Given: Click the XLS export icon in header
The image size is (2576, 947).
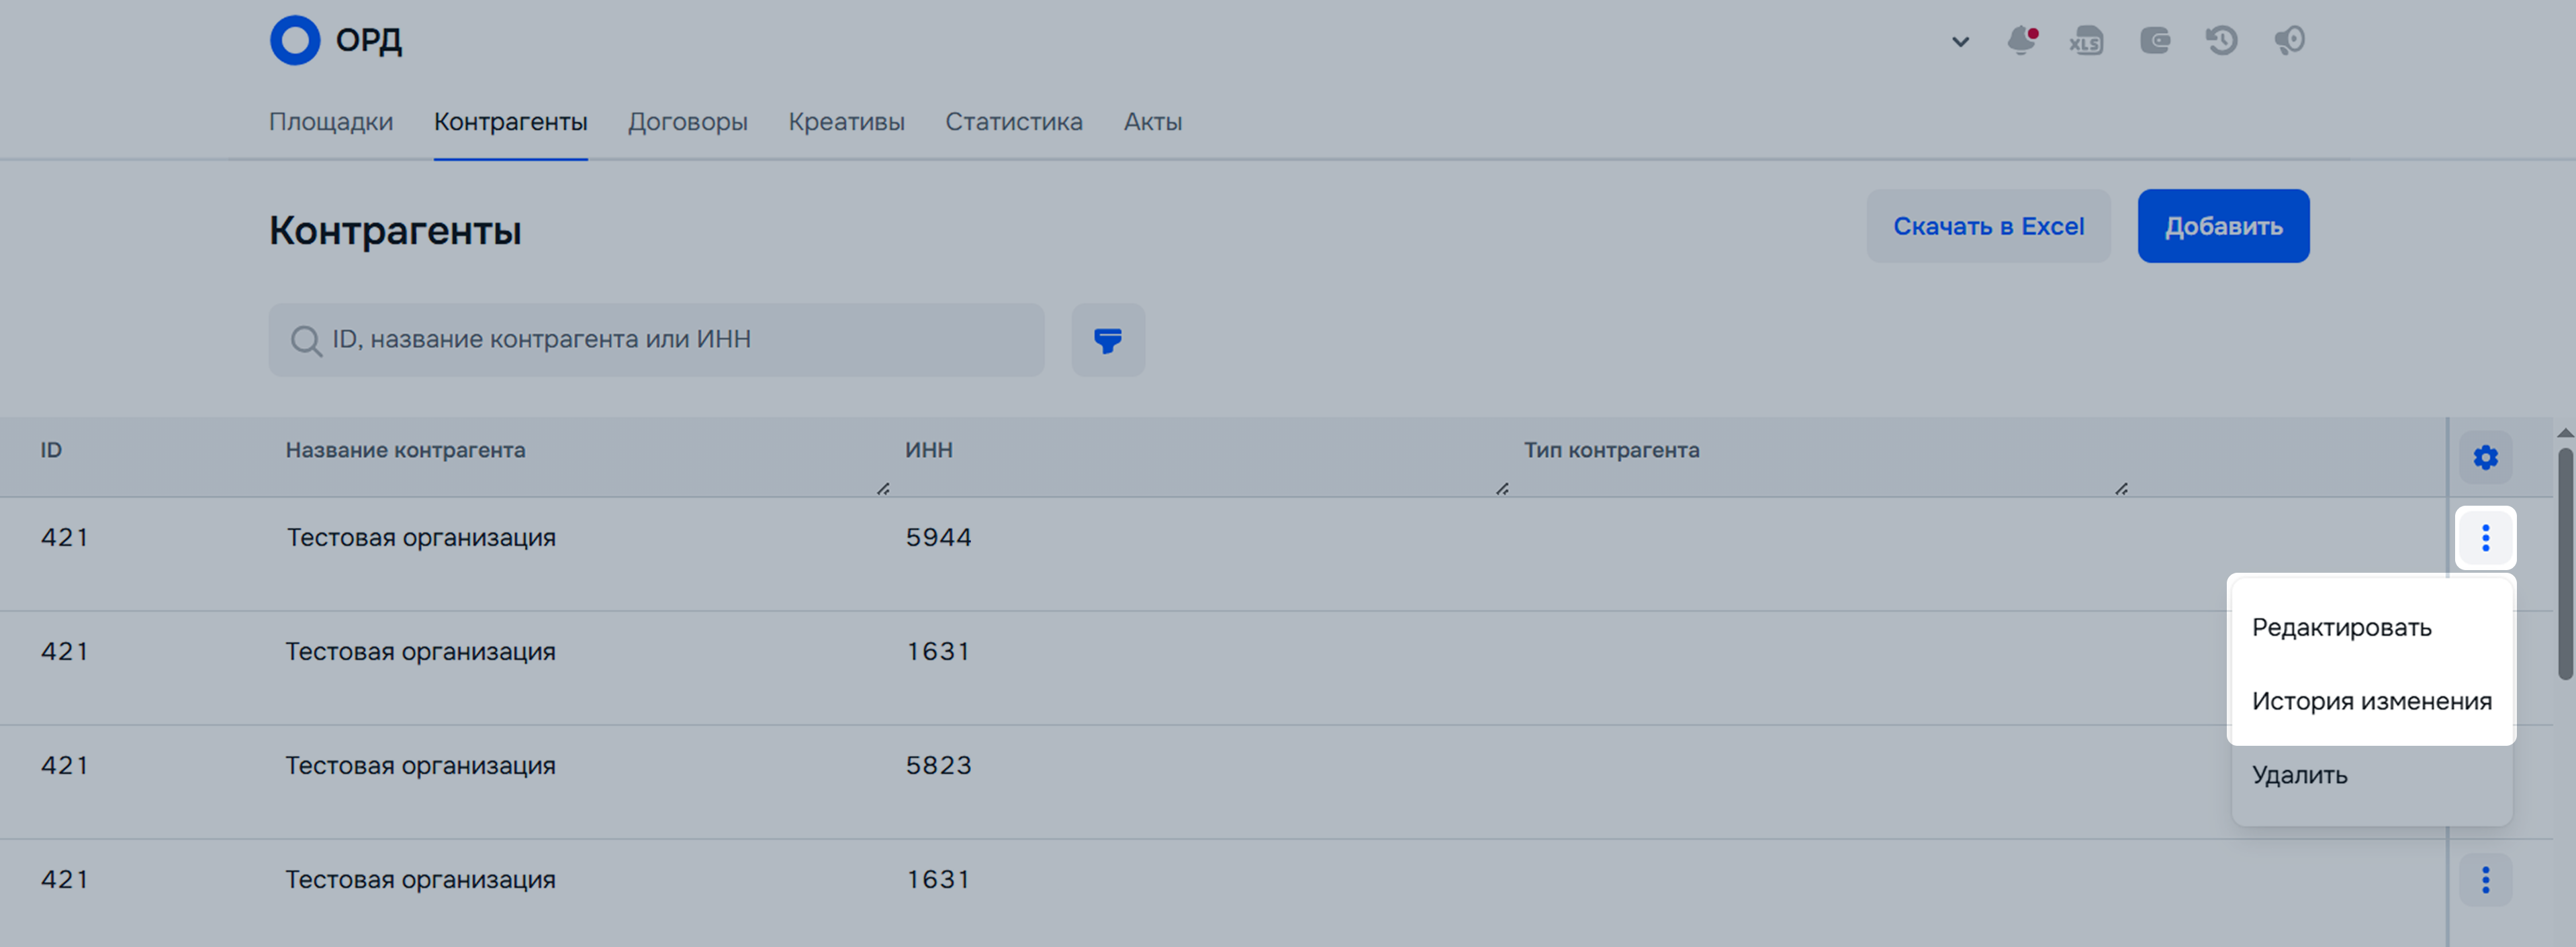Looking at the screenshot, I should point(2086,41).
